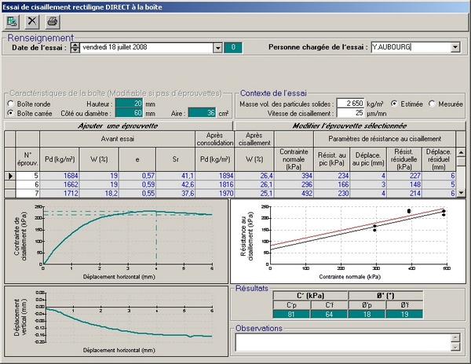Choose the Mesurée radio option
Viewport: 471px width, 364px height.
[432, 103]
